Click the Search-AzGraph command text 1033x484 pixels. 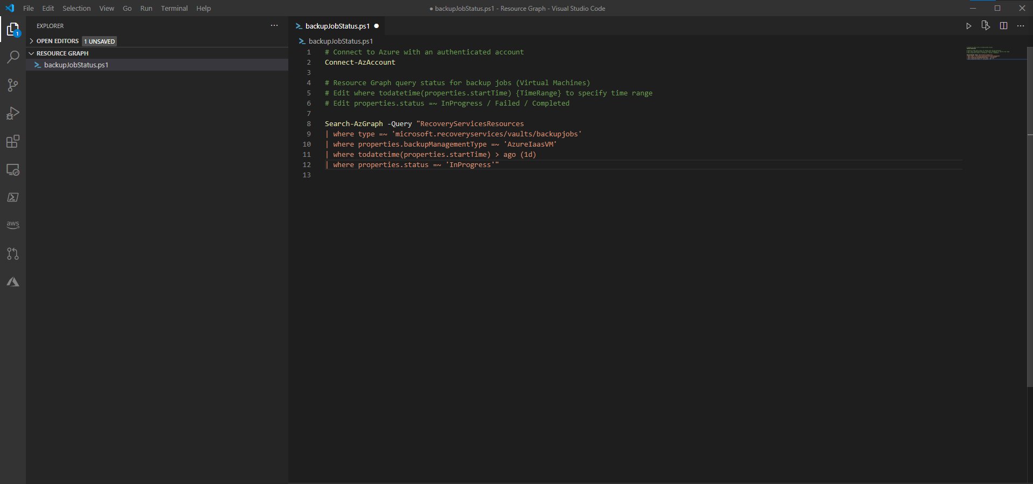(x=353, y=124)
